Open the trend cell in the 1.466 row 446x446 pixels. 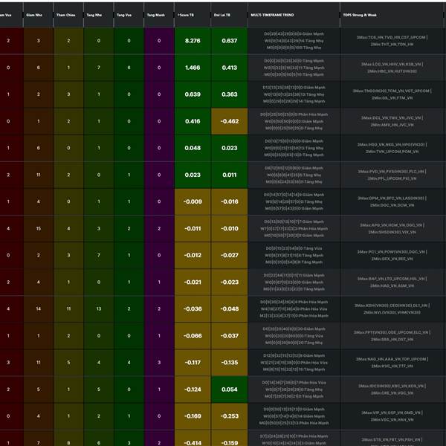click(x=294, y=68)
